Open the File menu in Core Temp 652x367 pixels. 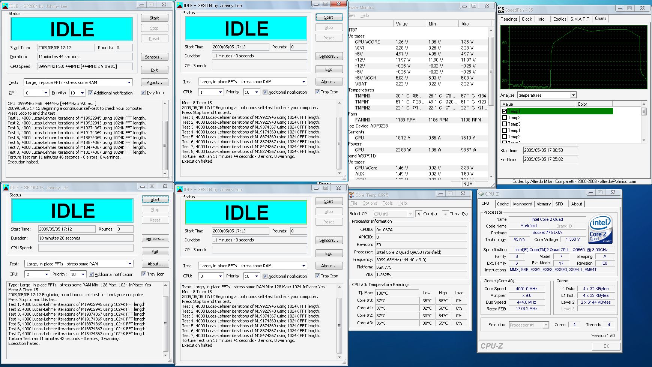tap(354, 203)
